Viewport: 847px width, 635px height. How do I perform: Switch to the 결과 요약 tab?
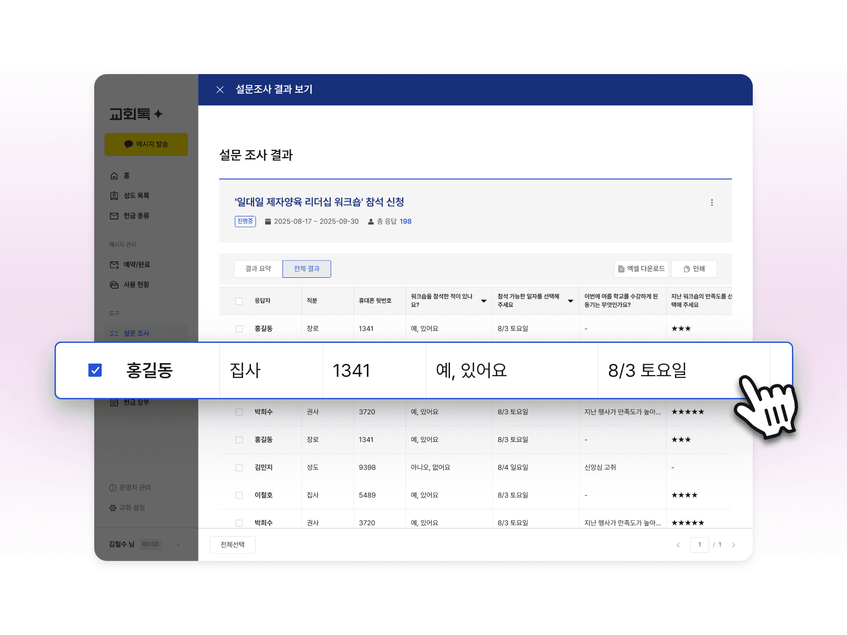point(257,269)
